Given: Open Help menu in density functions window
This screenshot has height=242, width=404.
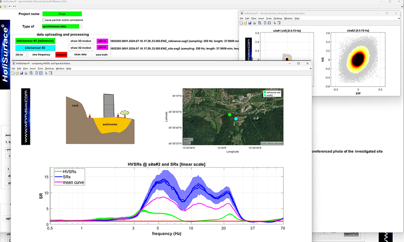Looking at the screenshot, I should click(297, 19).
